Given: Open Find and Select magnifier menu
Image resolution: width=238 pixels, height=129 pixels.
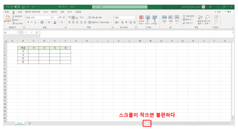Looking at the screenshot, I should coord(207,20).
